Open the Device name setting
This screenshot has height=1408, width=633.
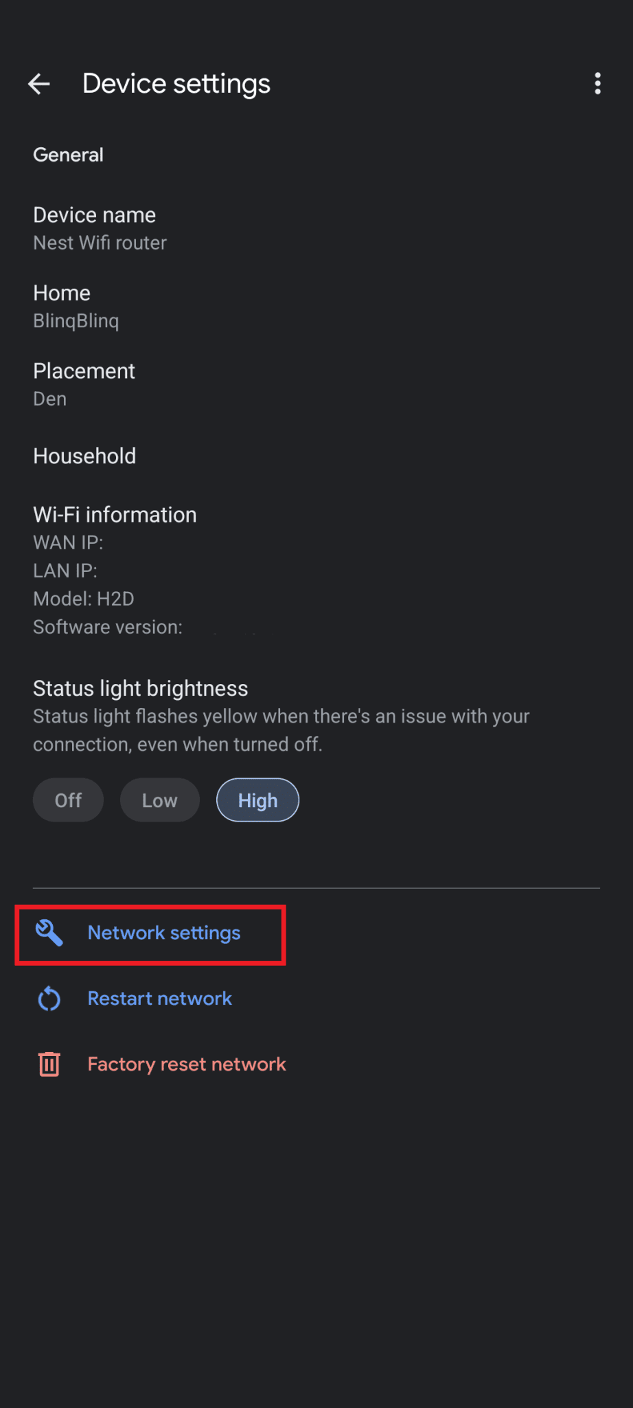(x=94, y=227)
